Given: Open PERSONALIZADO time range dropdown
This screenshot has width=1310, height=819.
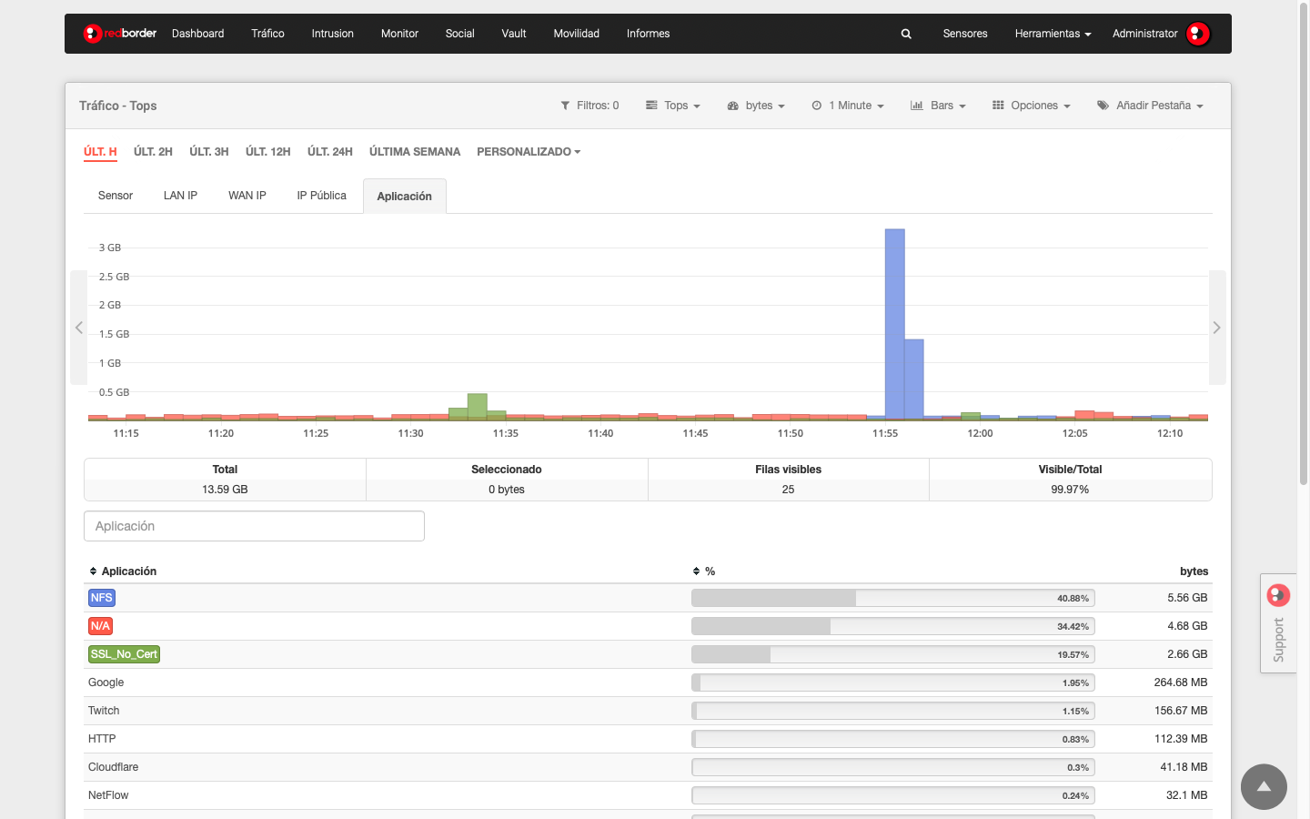Looking at the screenshot, I should [x=529, y=152].
